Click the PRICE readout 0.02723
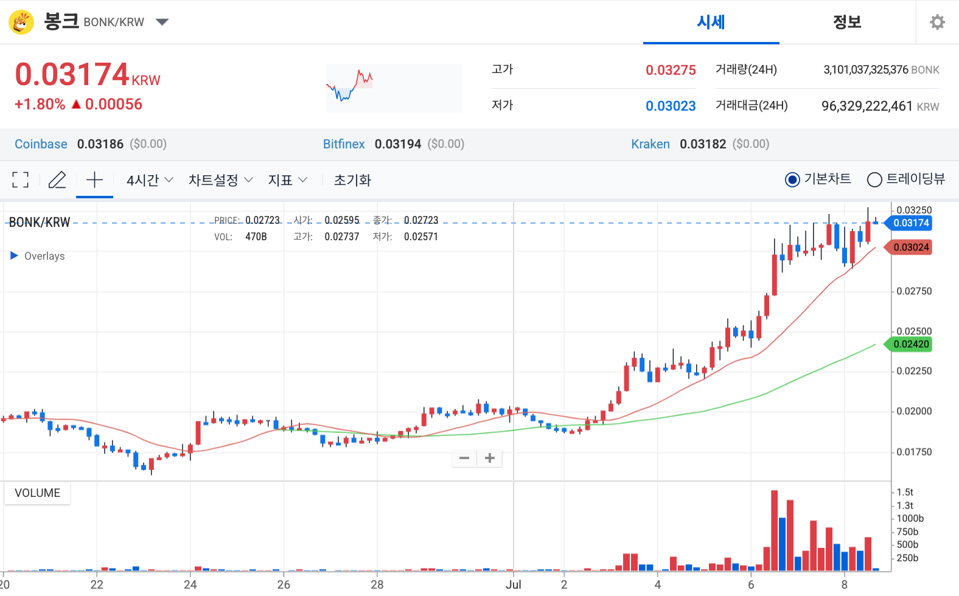 pos(263,220)
